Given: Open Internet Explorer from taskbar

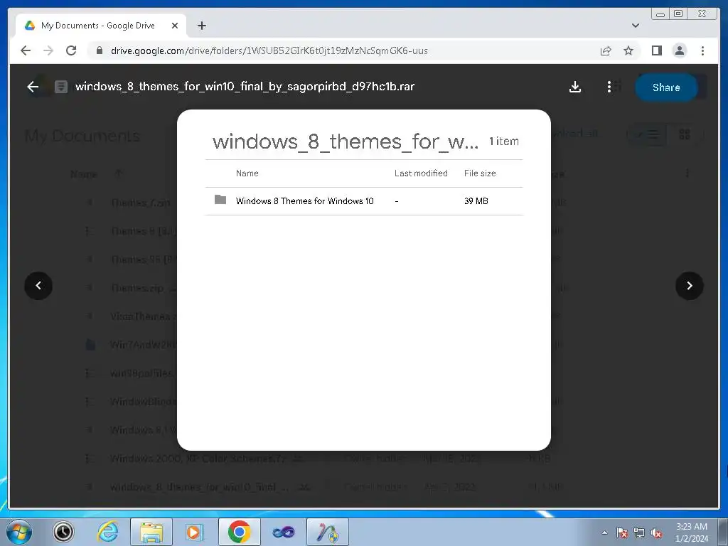Looking at the screenshot, I should [107, 532].
